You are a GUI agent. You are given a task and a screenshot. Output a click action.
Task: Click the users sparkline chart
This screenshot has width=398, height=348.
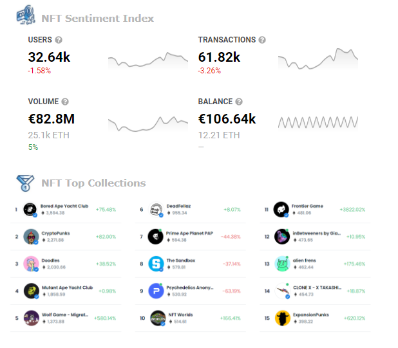pyautogui.click(x=148, y=60)
